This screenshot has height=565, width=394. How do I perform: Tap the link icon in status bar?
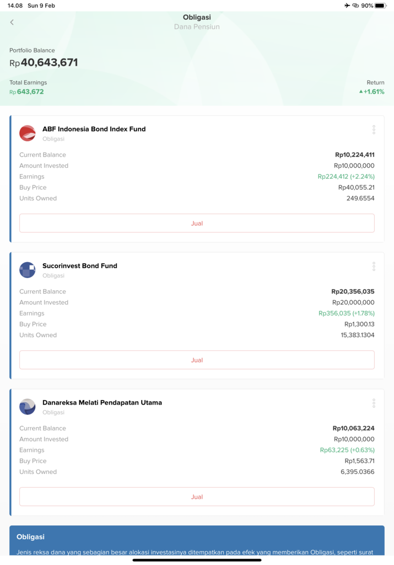point(355,6)
